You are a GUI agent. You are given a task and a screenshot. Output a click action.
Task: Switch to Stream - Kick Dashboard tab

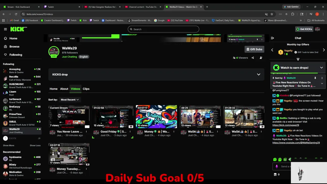click(x=21, y=7)
